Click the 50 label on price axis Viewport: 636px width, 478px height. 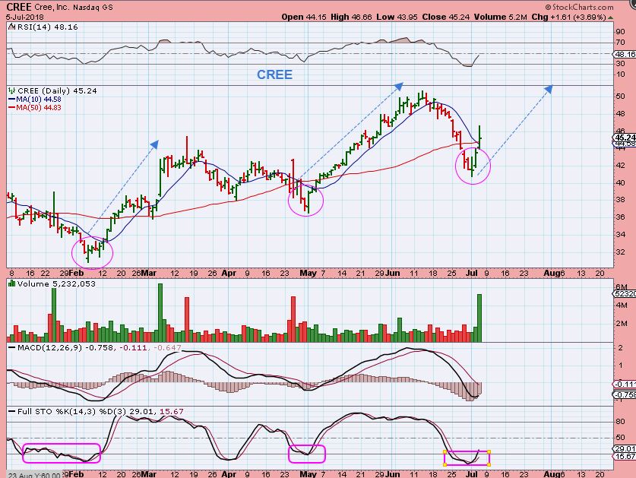tap(620, 97)
